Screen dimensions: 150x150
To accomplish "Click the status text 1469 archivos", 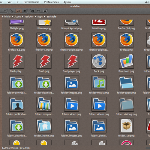I will [16, 148].
